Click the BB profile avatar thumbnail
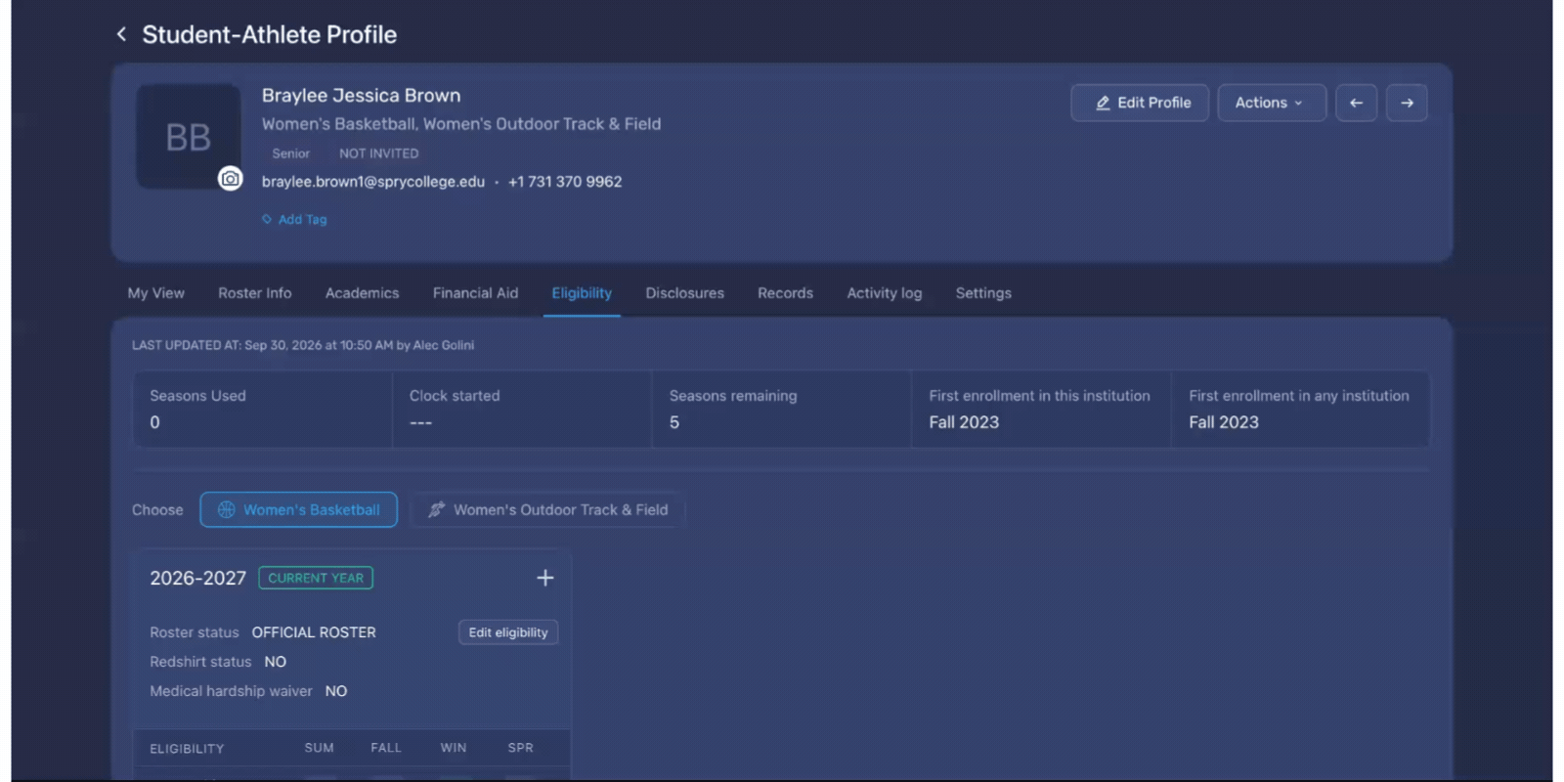Viewport: 1564px width, 782px height. pyautogui.click(x=188, y=137)
